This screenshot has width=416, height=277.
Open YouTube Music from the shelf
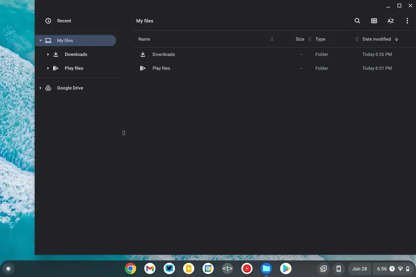[x=247, y=268]
